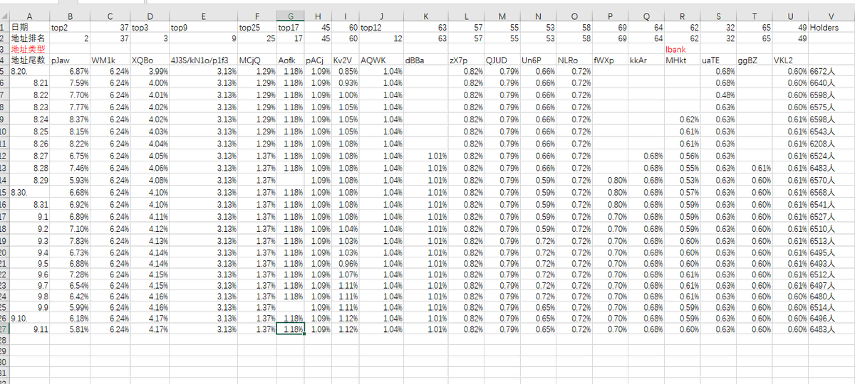Click the 8.30. date cell

pyautogui.click(x=29, y=192)
